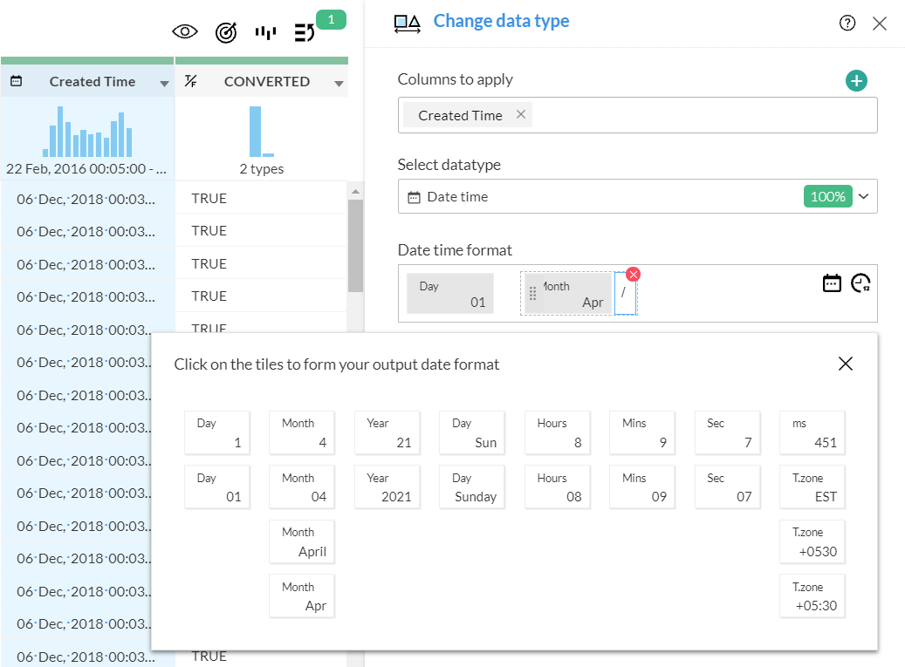Click the chart profile icon in toolbar
The width and height of the screenshot is (905, 667).
click(x=265, y=32)
